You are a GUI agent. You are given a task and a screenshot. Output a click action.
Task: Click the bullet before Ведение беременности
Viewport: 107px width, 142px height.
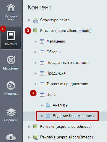point(42,116)
